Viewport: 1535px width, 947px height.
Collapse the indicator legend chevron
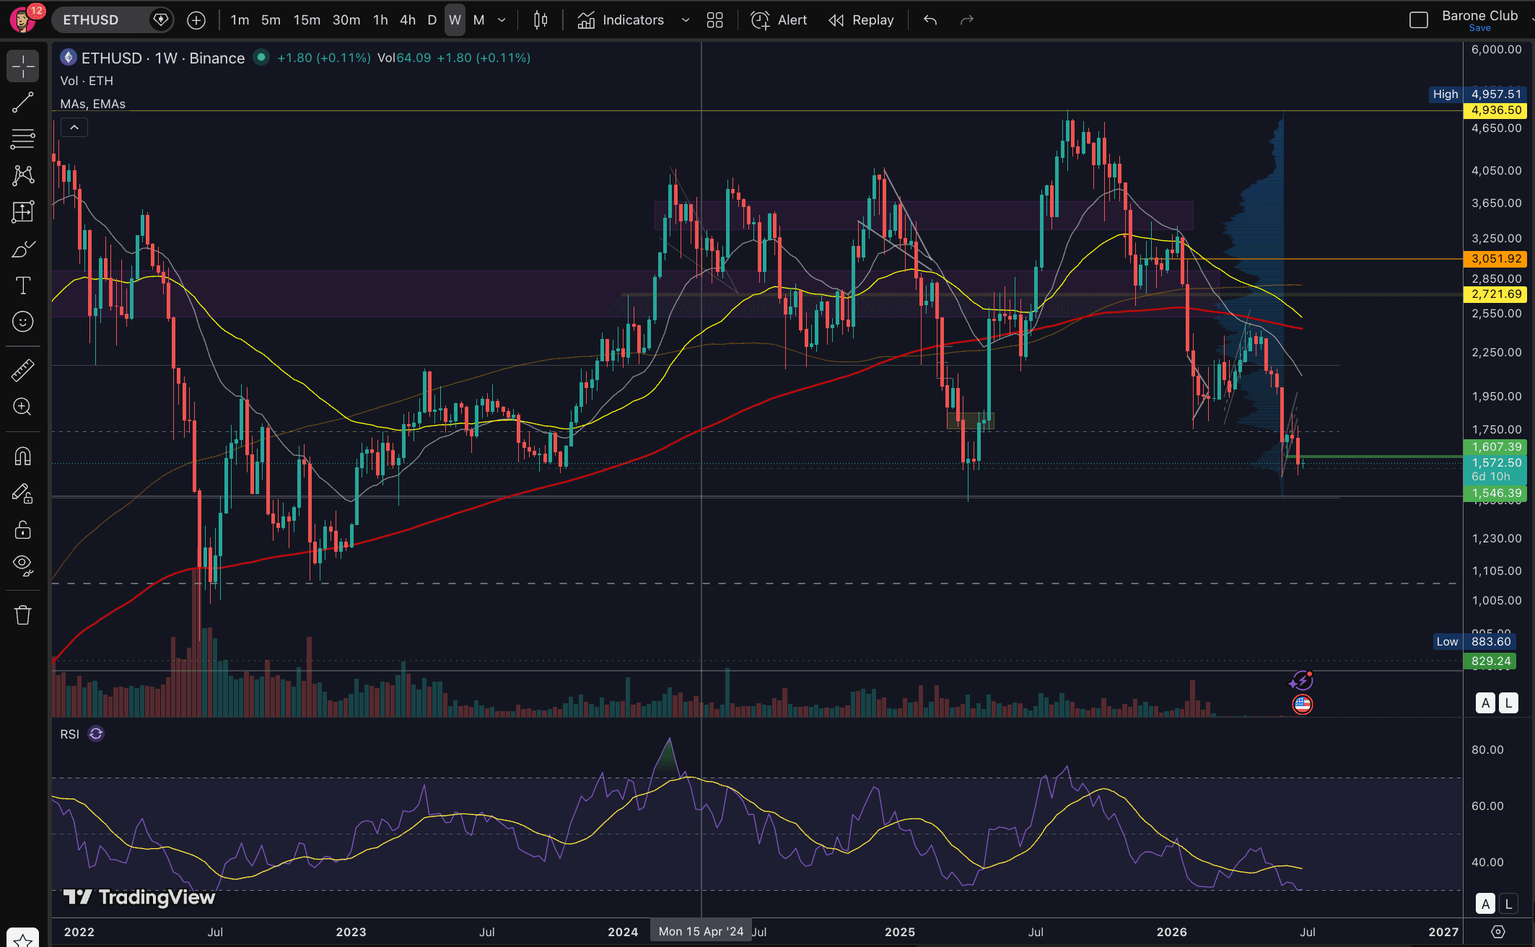[x=74, y=128]
